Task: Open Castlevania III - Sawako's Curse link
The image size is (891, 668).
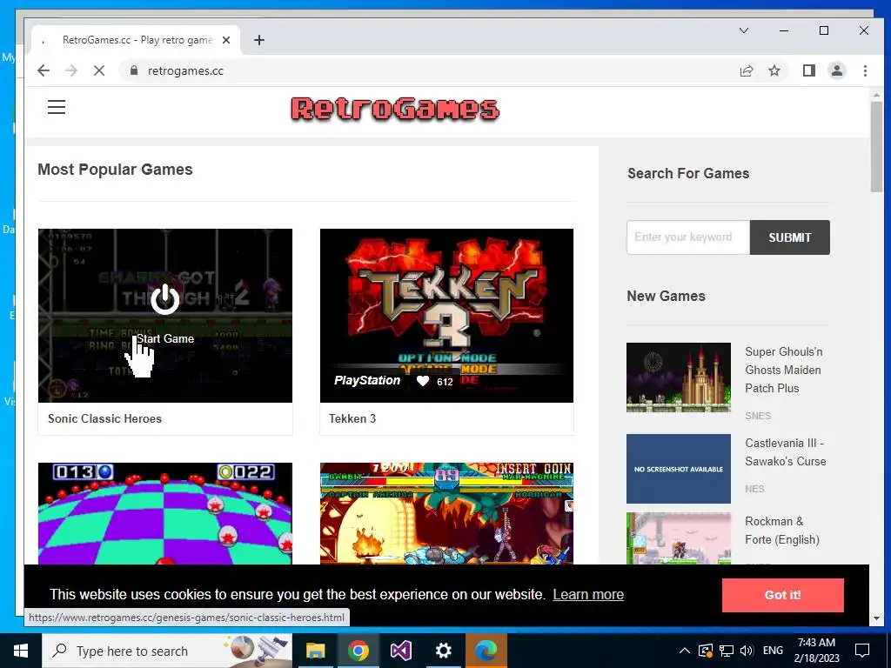Action: pyautogui.click(x=786, y=452)
